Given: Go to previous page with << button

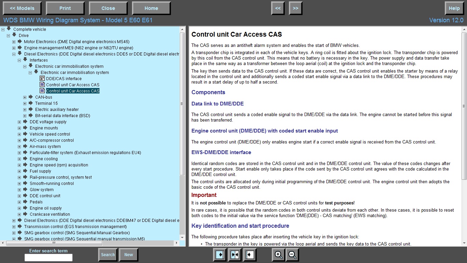Looking at the screenshot, I should tap(278, 8).
